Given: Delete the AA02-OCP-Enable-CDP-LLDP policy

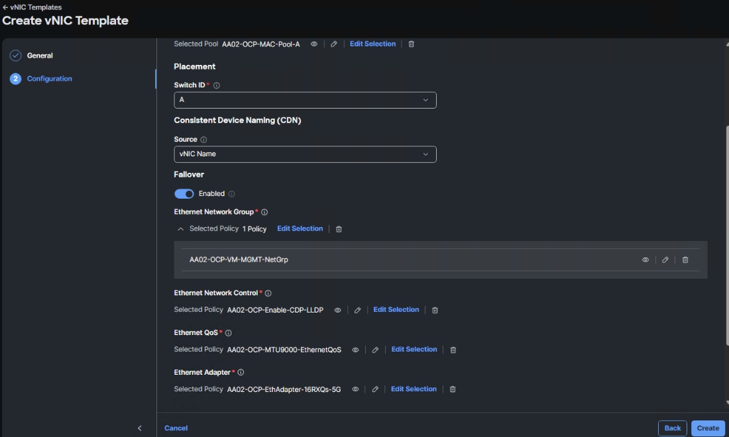Looking at the screenshot, I should coord(435,309).
